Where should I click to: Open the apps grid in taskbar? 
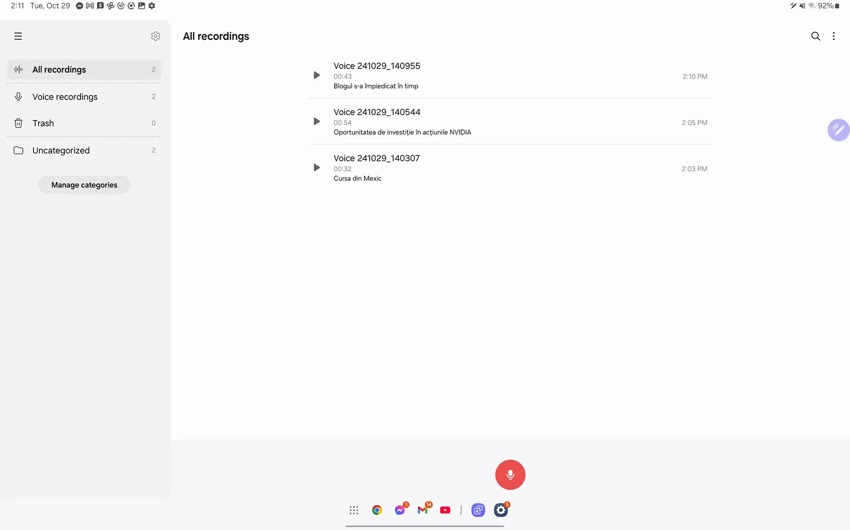pos(354,510)
